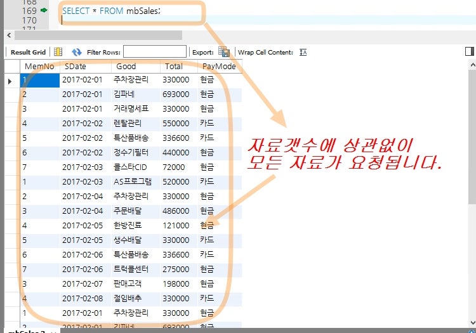Select MemNo cell in 정수기필터 row
The width and height of the screenshot is (476, 333).
[x=40, y=153]
